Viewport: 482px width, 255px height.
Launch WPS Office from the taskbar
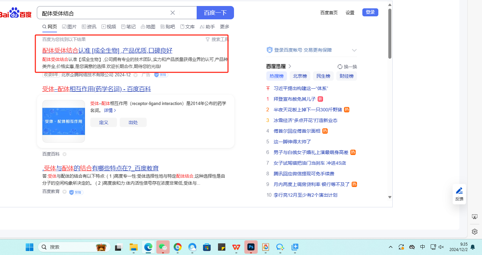point(236,247)
